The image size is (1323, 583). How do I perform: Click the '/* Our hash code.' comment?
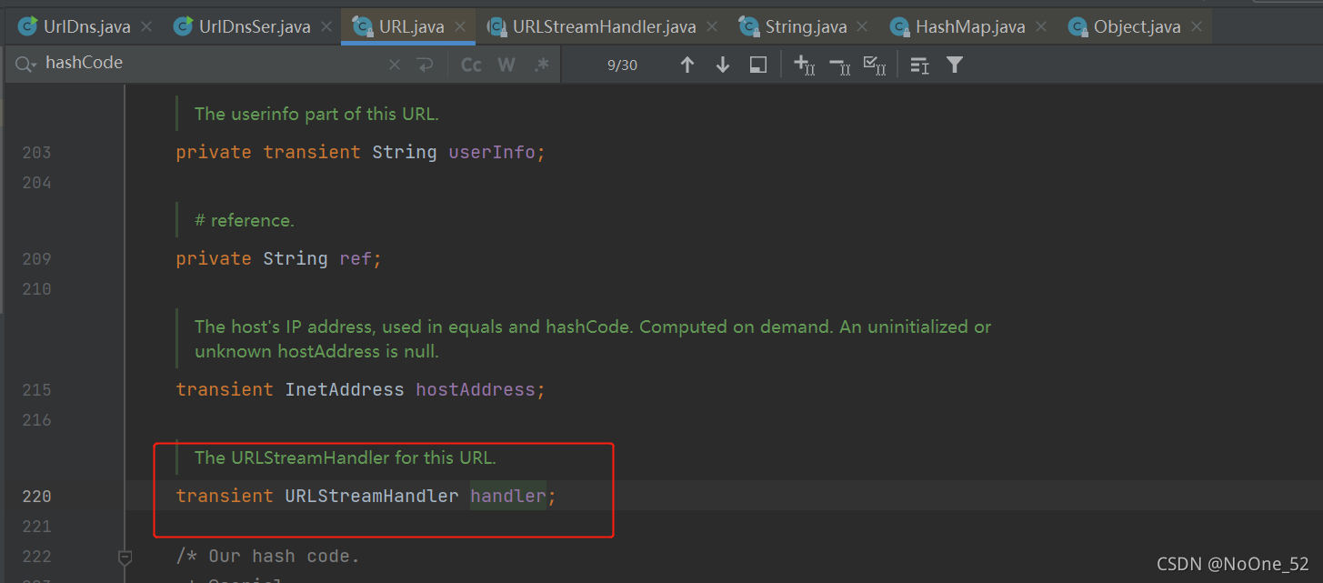268,556
